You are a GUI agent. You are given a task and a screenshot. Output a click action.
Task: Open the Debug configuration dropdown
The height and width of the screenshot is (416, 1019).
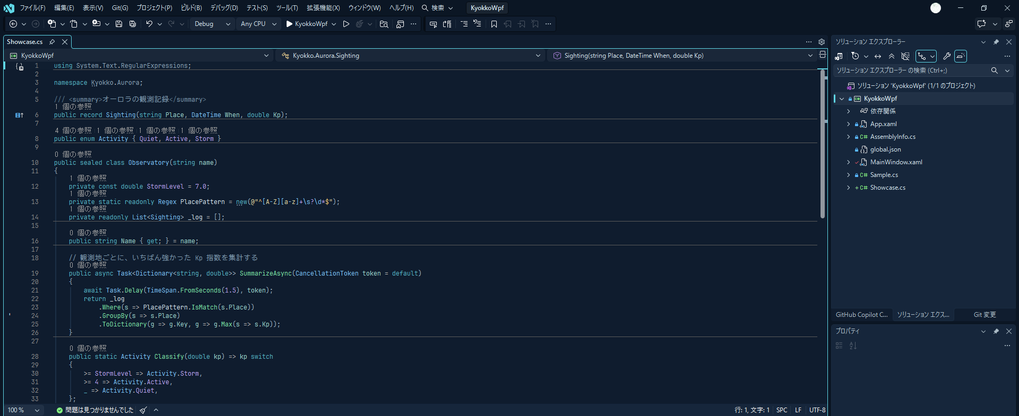pos(212,24)
